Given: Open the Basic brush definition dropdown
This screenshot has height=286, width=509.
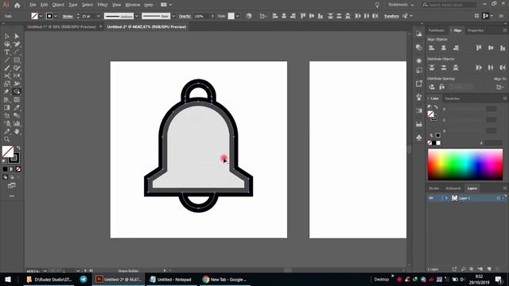Looking at the screenshot, I should click(173, 16).
